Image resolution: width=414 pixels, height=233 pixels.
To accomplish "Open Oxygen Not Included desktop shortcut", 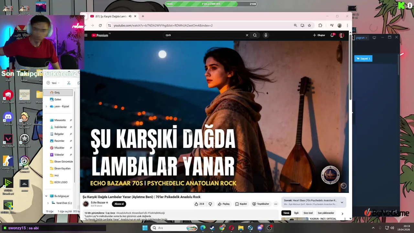I will [24, 120].
